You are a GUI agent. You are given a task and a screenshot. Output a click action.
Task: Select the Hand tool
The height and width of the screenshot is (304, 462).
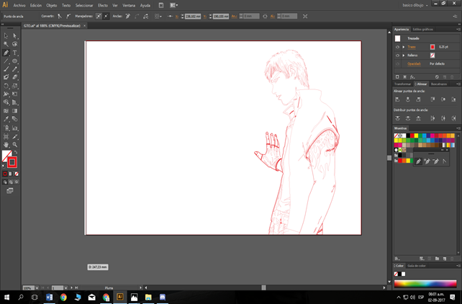[6, 145]
